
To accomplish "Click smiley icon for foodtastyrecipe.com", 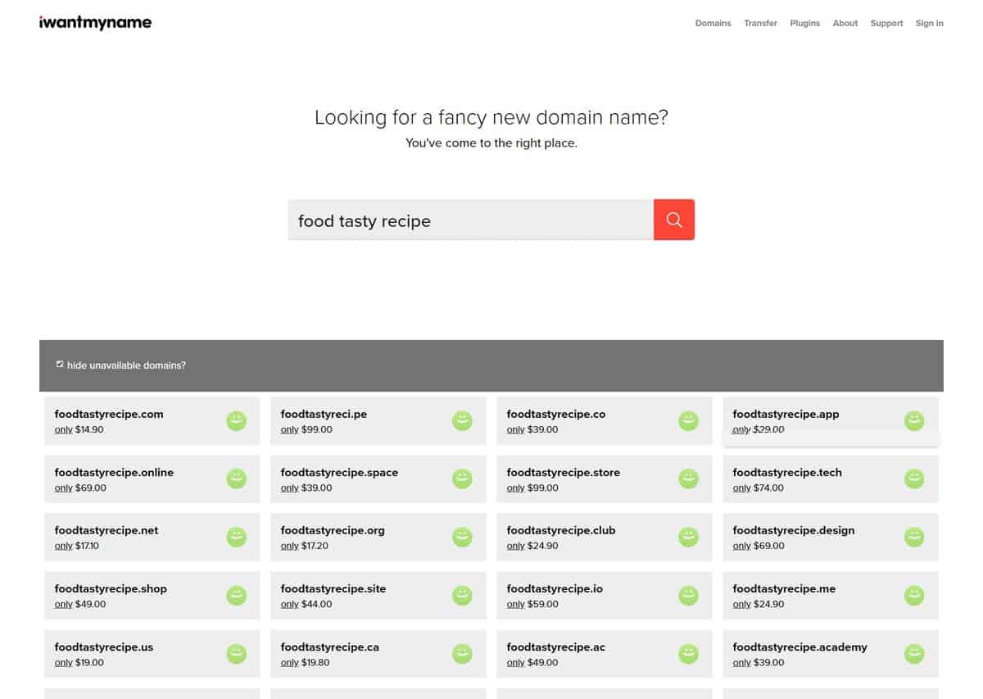I will (x=236, y=421).
